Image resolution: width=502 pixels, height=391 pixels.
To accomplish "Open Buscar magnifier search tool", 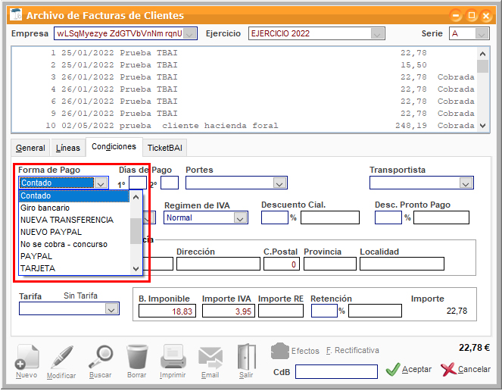I will 100,358.
